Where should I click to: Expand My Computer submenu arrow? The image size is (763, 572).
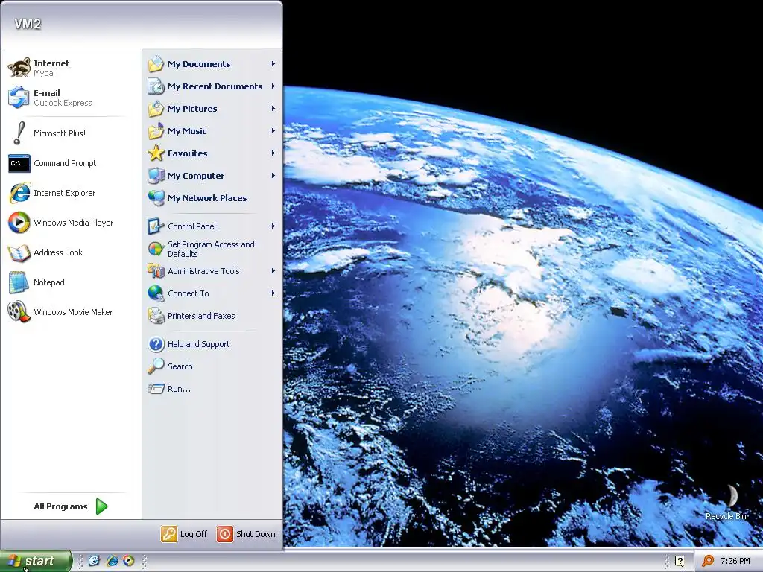coord(273,176)
